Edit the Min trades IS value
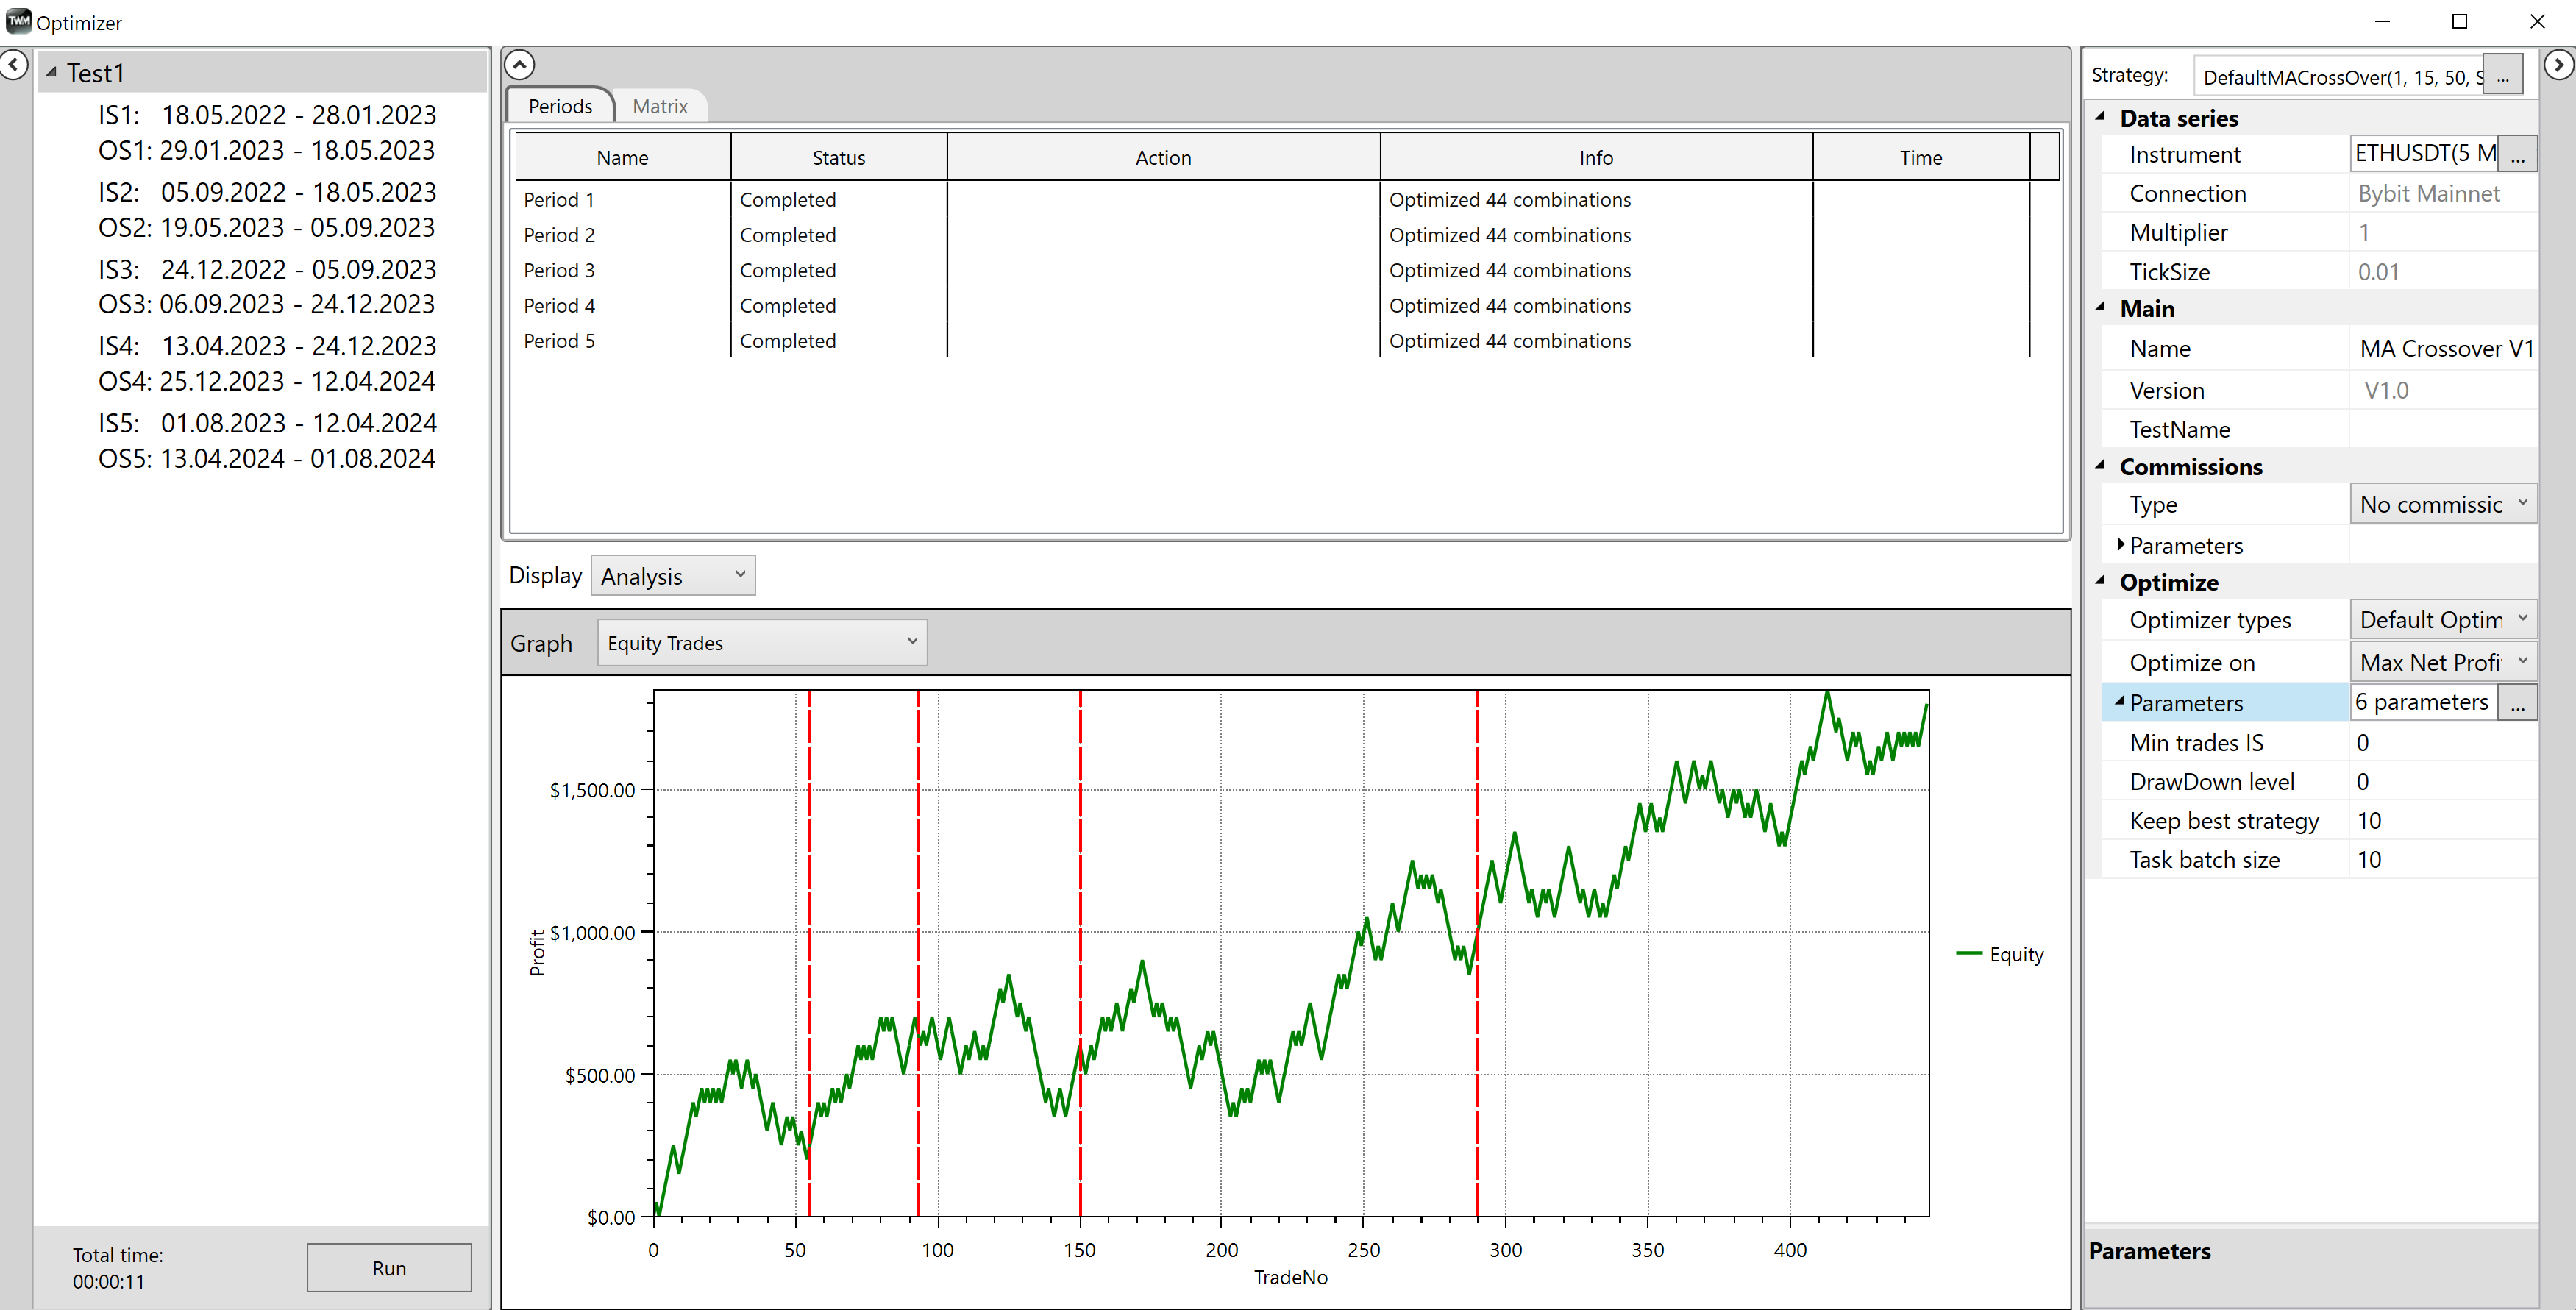This screenshot has width=2576, height=1310. point(2444,742)
